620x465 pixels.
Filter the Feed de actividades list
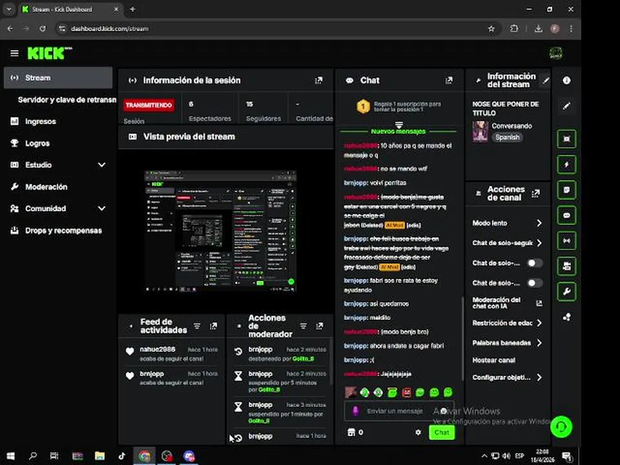[x=197, y=325]
